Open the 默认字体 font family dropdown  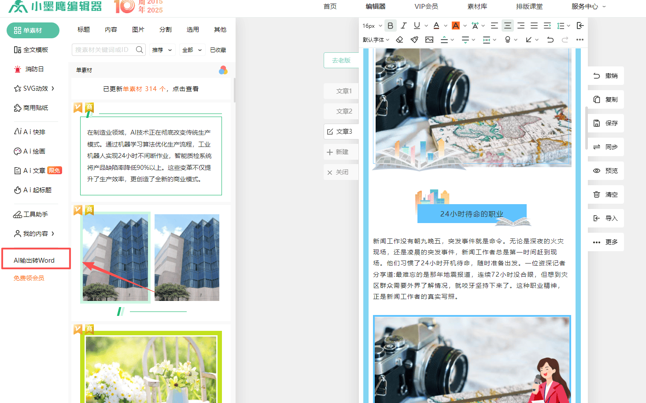click(376, 40)
